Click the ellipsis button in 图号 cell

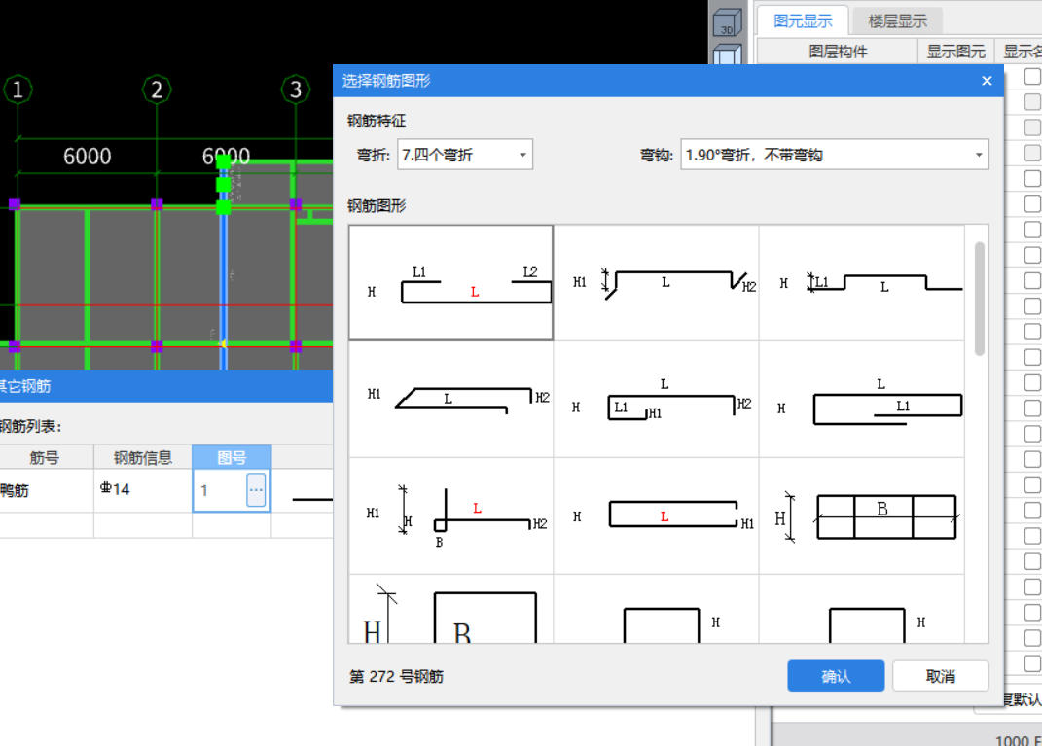pyautogui.click(x=256, y=490)
